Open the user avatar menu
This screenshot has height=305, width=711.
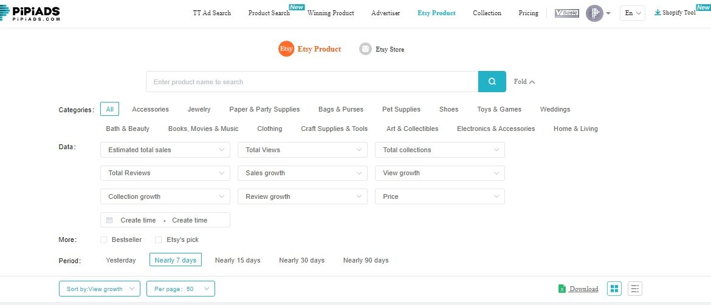click(x=594, y=13)
